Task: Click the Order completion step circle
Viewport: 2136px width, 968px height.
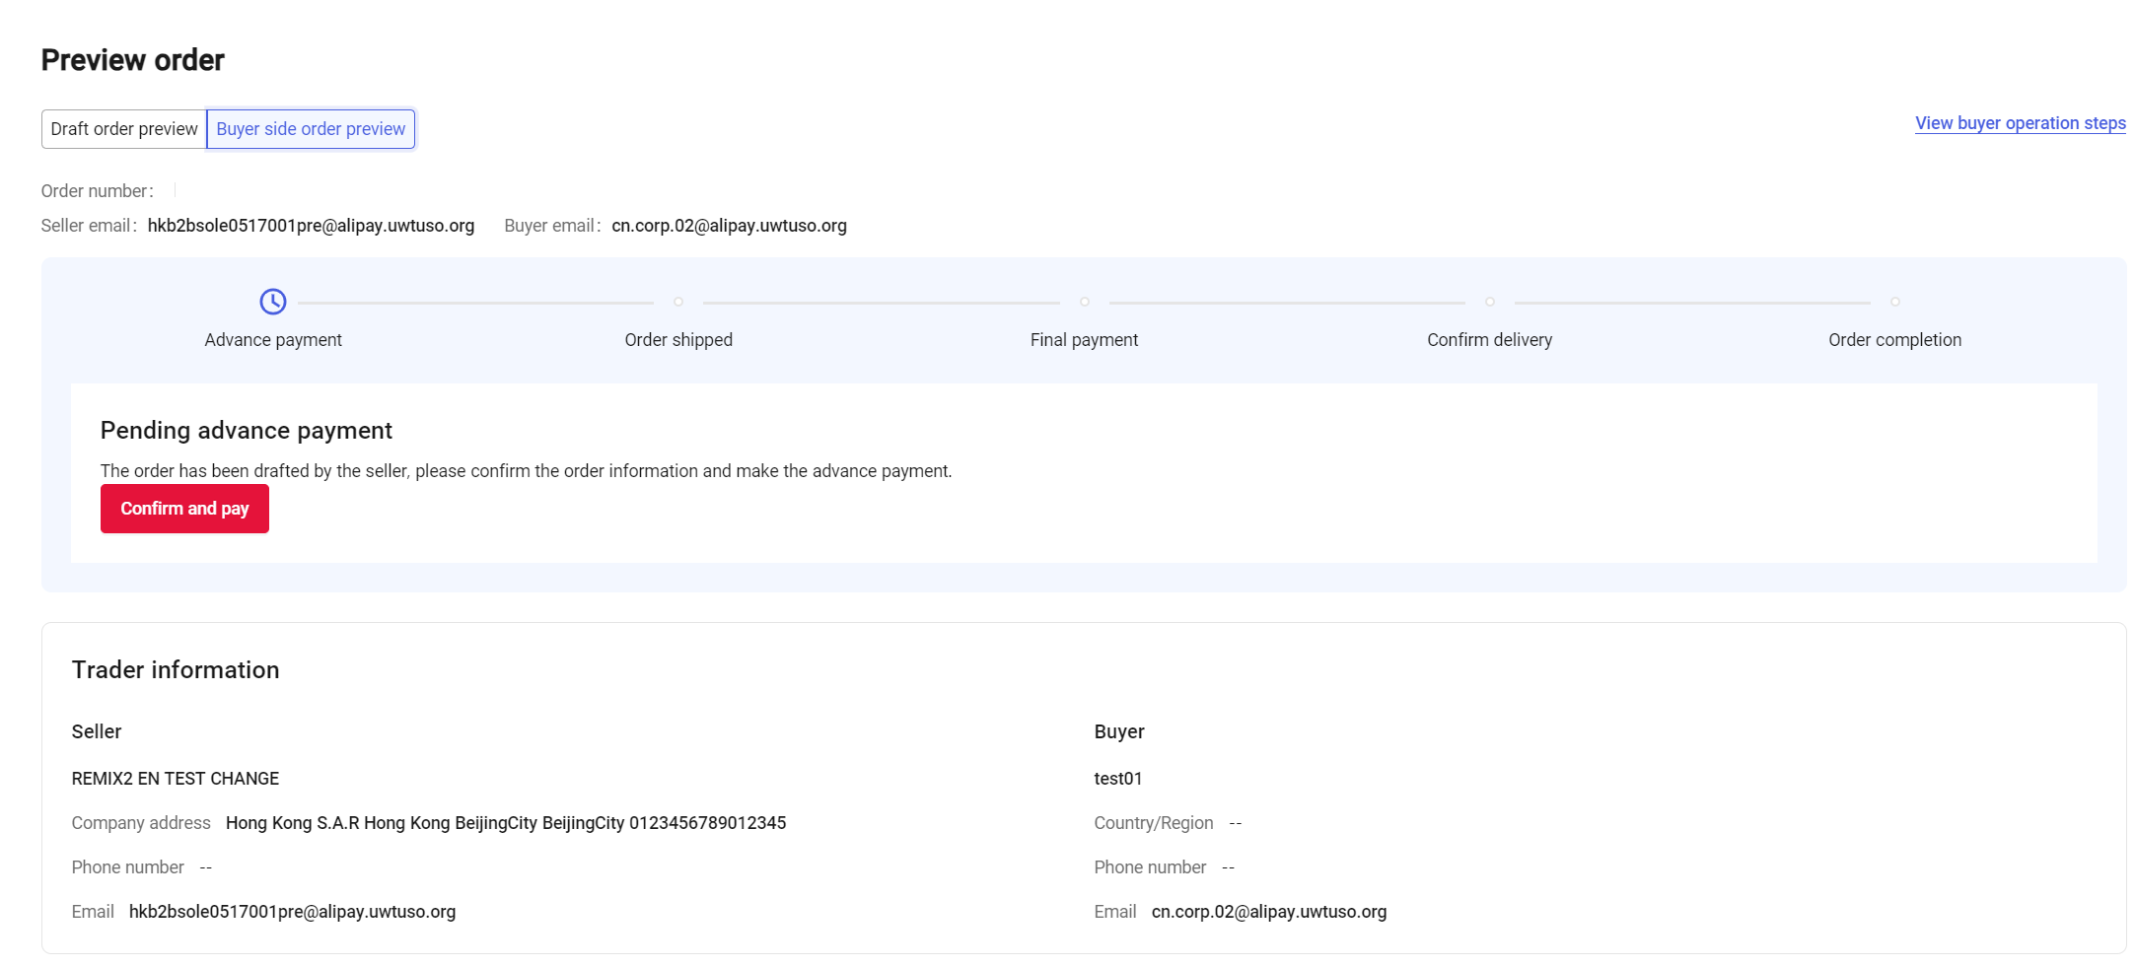Action: (x=1894, y=303)
